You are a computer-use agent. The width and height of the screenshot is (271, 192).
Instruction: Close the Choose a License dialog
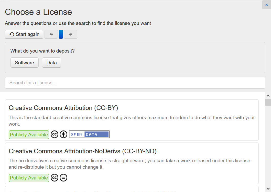pos(266,5)
